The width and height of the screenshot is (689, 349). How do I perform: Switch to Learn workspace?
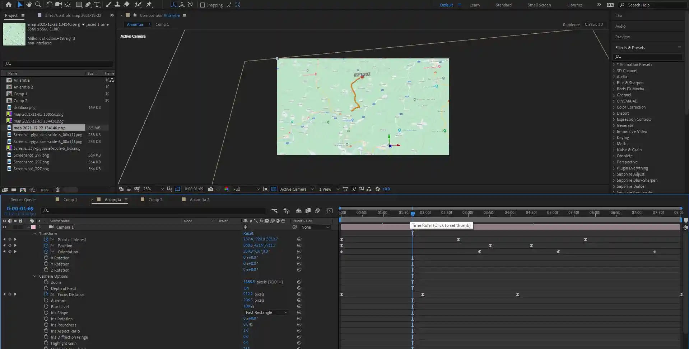point(474,5)
